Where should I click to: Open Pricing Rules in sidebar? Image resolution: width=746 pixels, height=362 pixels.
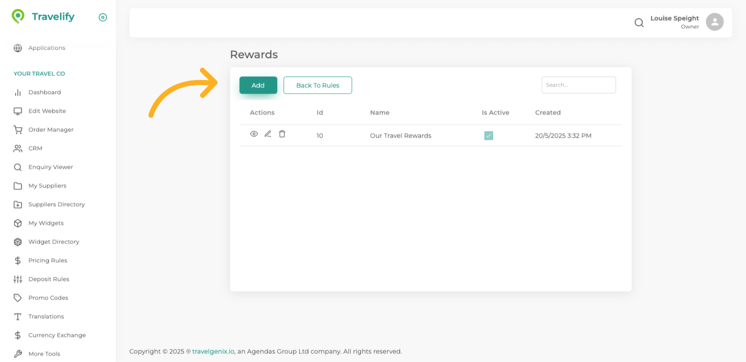pos(48,260)
